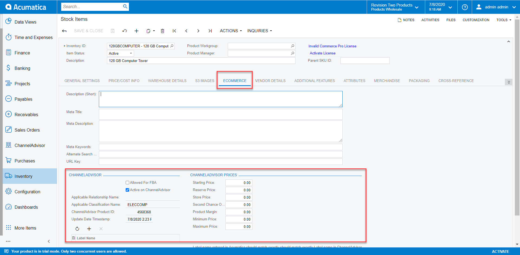Show More Items in the sidebar
The image size is (520, 255).
(30, 228)
